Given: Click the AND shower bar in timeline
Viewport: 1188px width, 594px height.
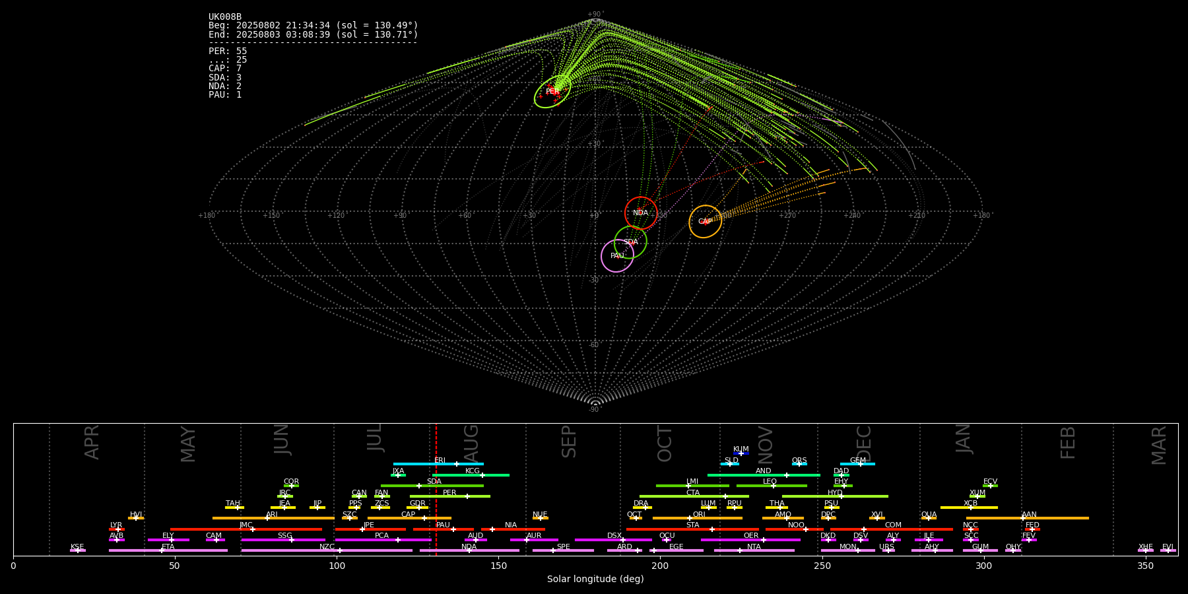Looking at the screenshot, I should [764, 475].
